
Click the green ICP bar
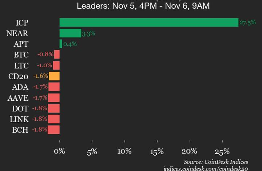click(149, 23)
